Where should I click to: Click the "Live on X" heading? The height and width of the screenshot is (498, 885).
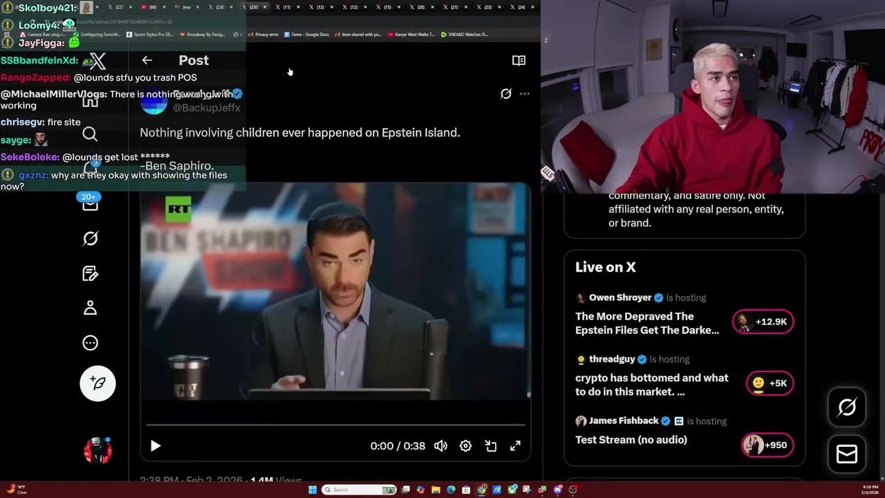[606, 267]
